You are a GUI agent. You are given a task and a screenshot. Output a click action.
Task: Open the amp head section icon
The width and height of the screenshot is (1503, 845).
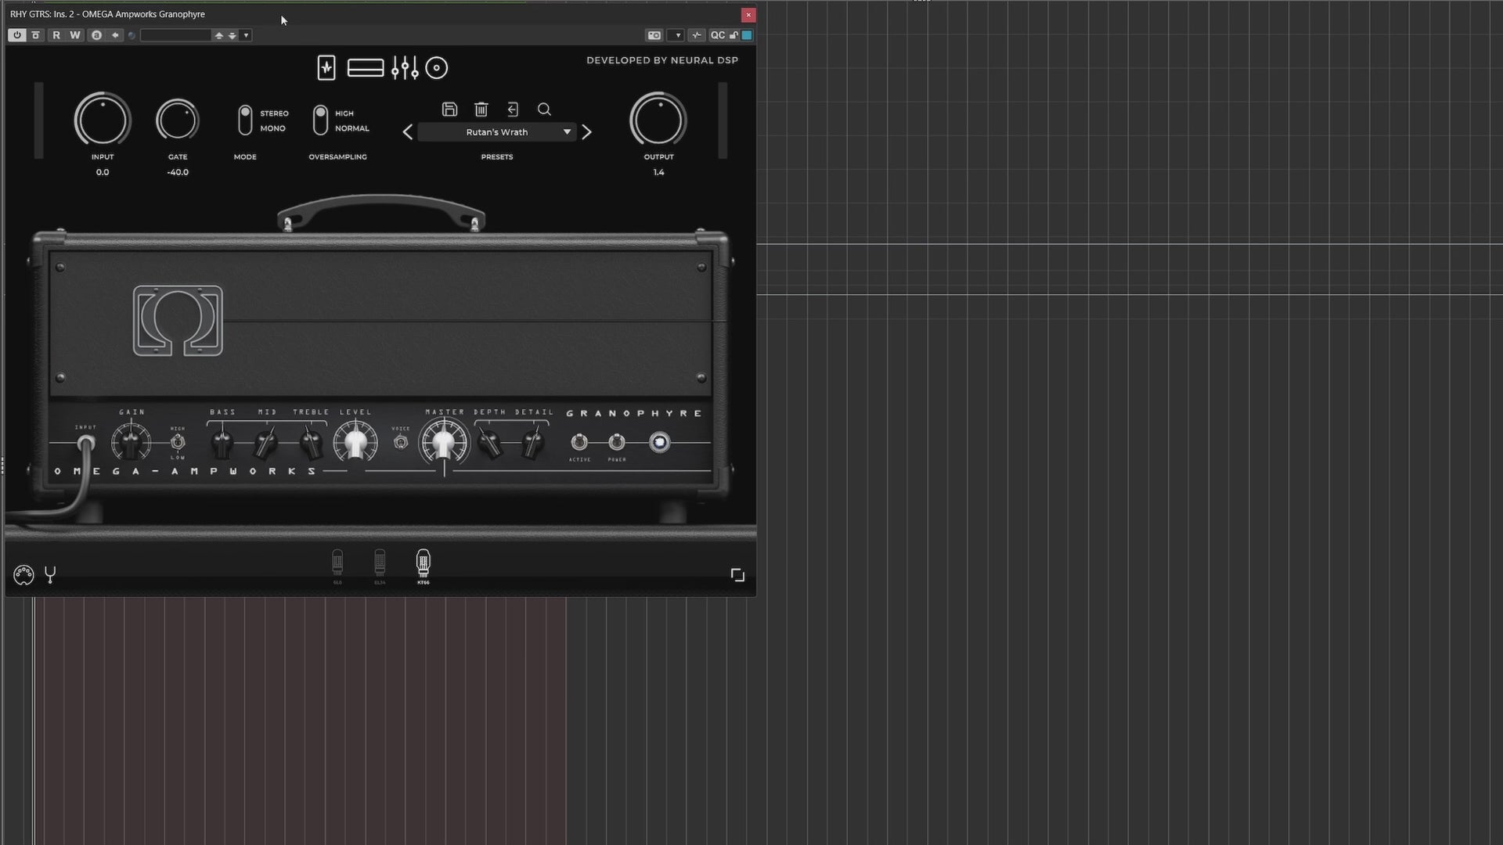click(x=366, y=68)
